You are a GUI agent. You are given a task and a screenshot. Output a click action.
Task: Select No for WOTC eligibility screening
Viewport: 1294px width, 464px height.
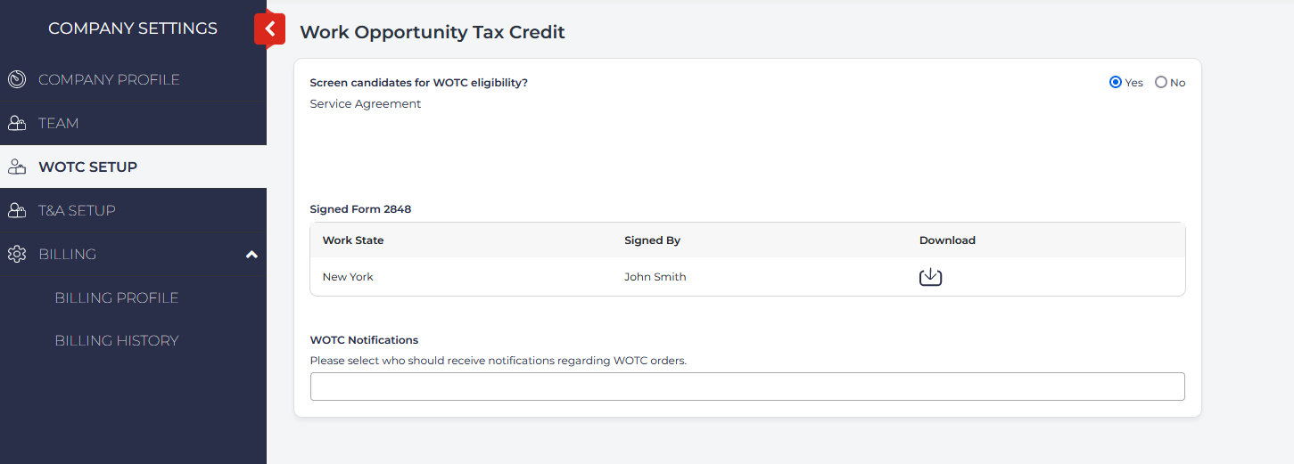(x=1160, y=83)
